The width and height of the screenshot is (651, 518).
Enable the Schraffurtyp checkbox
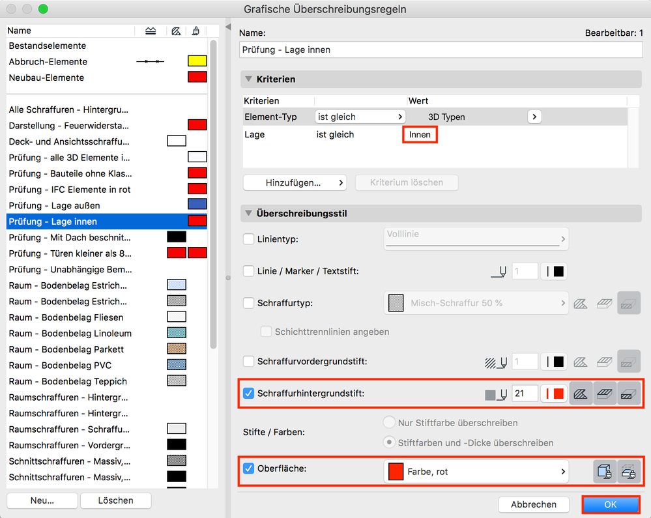[248, 303]
